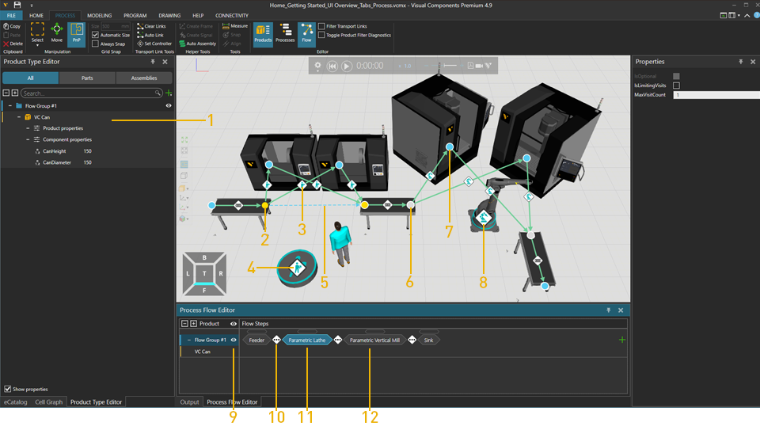Add a flow step with green plus

(622, 340)
